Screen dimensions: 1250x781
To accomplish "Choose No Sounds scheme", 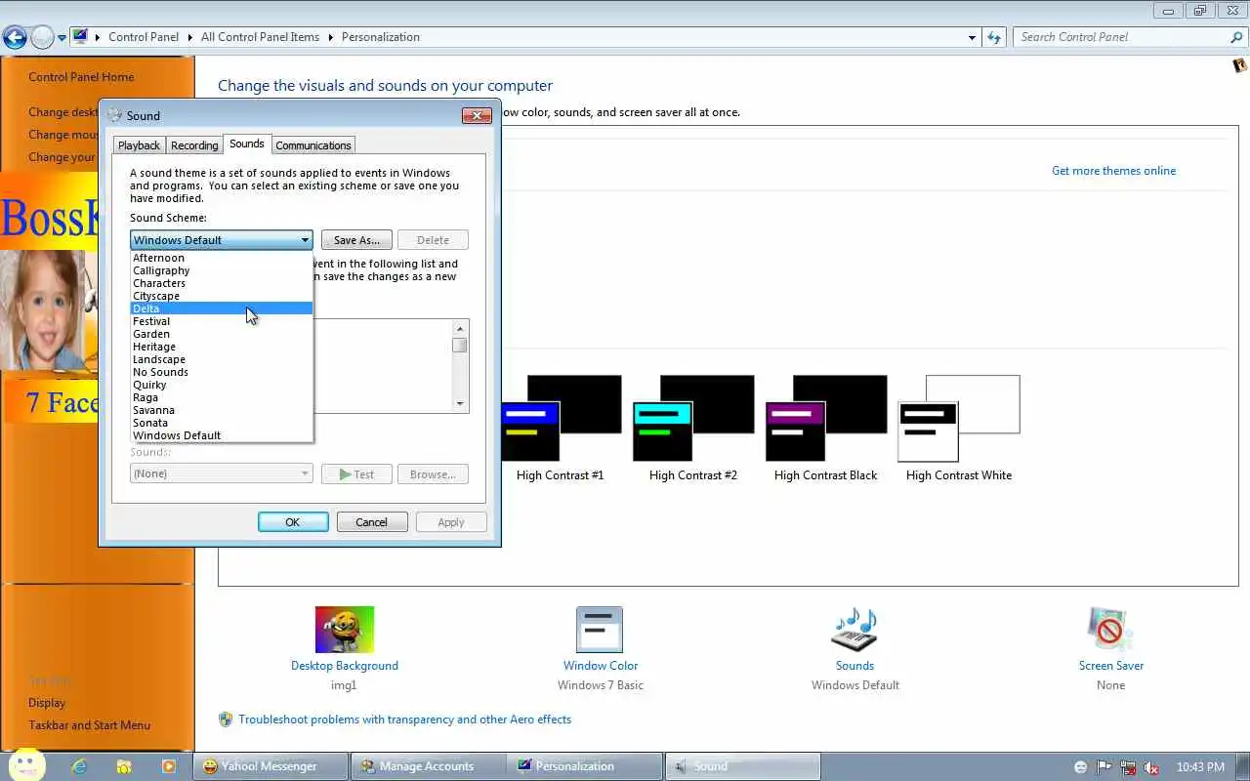I will (x=222, y=372).
